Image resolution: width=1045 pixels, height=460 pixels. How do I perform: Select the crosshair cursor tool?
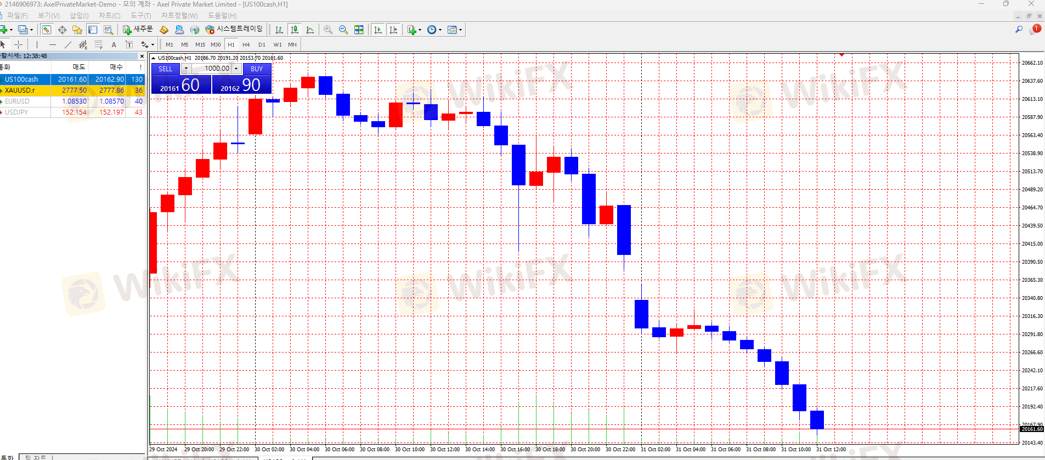[x=19, y=44]
